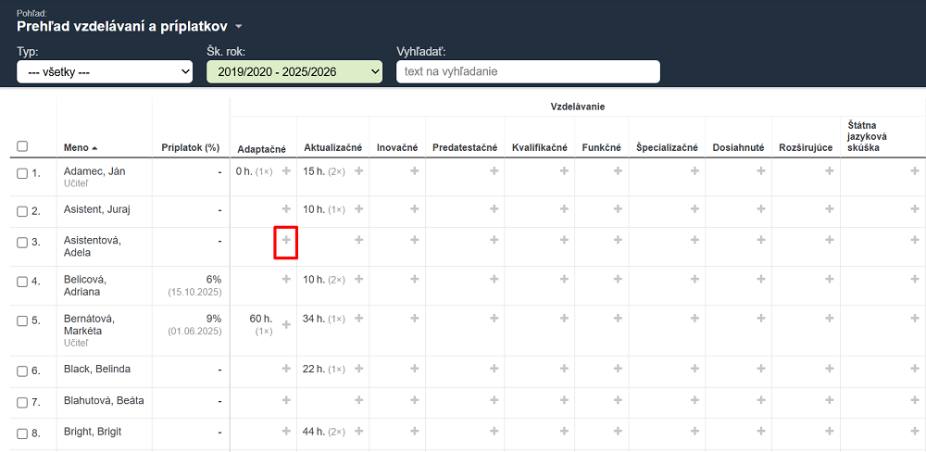Add Kvalifikačné training for Bernátová, Markéta
The width and height of the screenshot is (926, 452).
561,319
